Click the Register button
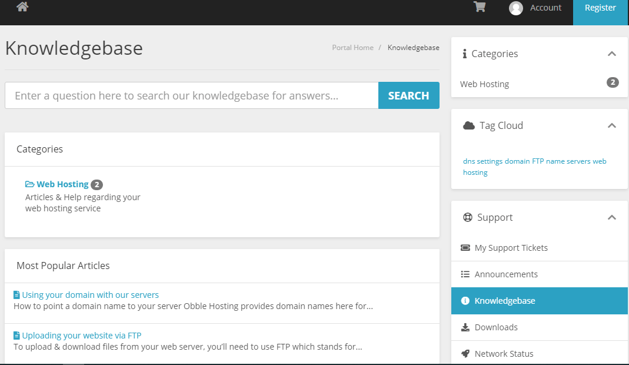 (x=601, y=12)
